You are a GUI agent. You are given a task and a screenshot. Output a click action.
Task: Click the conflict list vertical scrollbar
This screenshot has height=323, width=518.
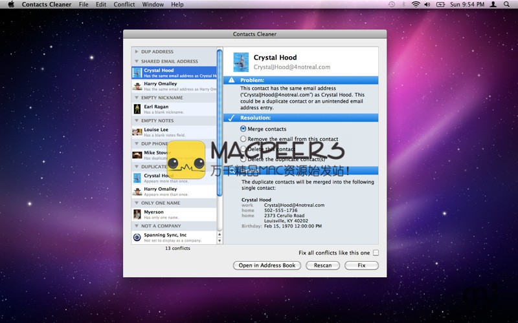(x=220, y=142)
